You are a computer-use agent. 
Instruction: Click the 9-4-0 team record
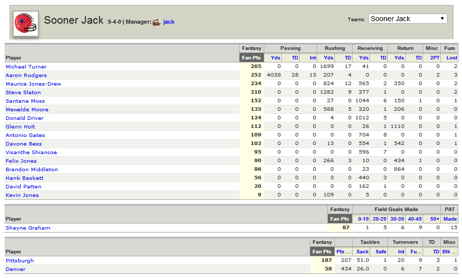click(x=114, y=22)
